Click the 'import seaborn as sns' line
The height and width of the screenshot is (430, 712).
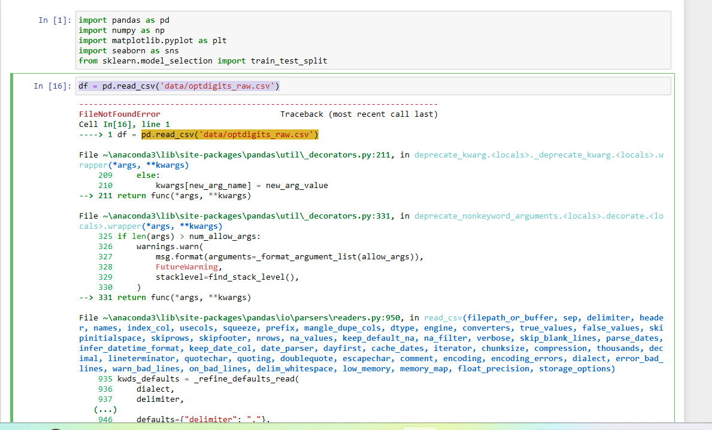[x=129, y=50]
